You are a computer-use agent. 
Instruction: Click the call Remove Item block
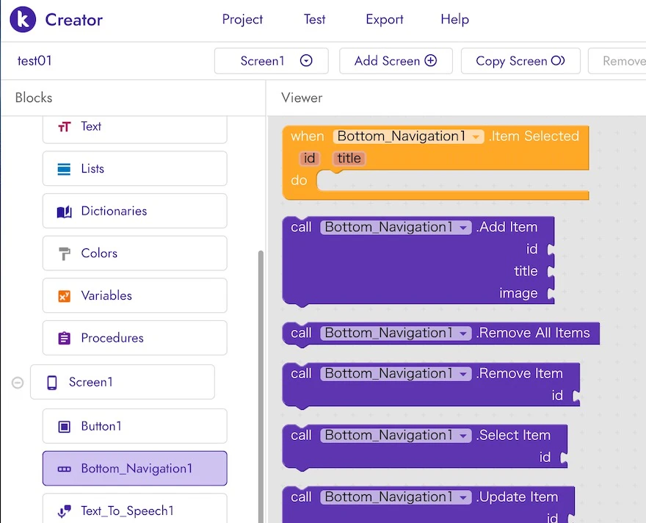tap(431, 386)
